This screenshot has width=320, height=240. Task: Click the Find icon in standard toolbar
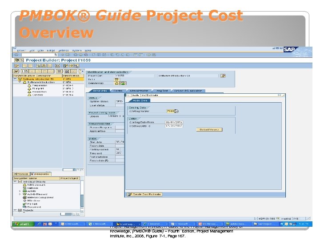99,55
